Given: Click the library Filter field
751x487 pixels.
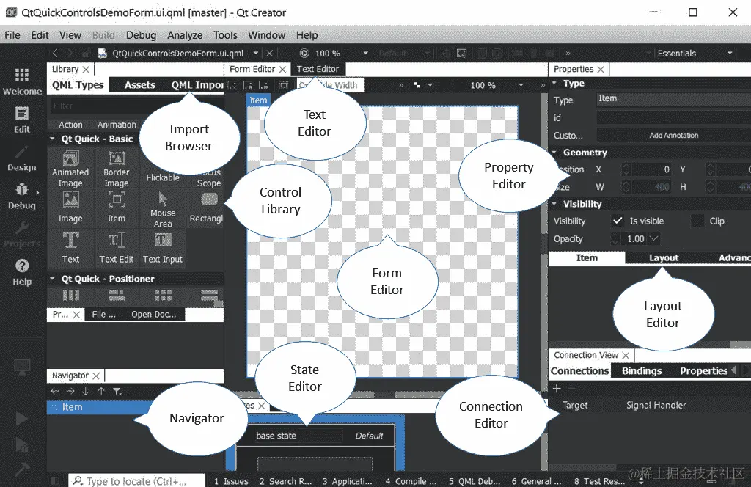Looking at the screenshot, I should point(136,106).
